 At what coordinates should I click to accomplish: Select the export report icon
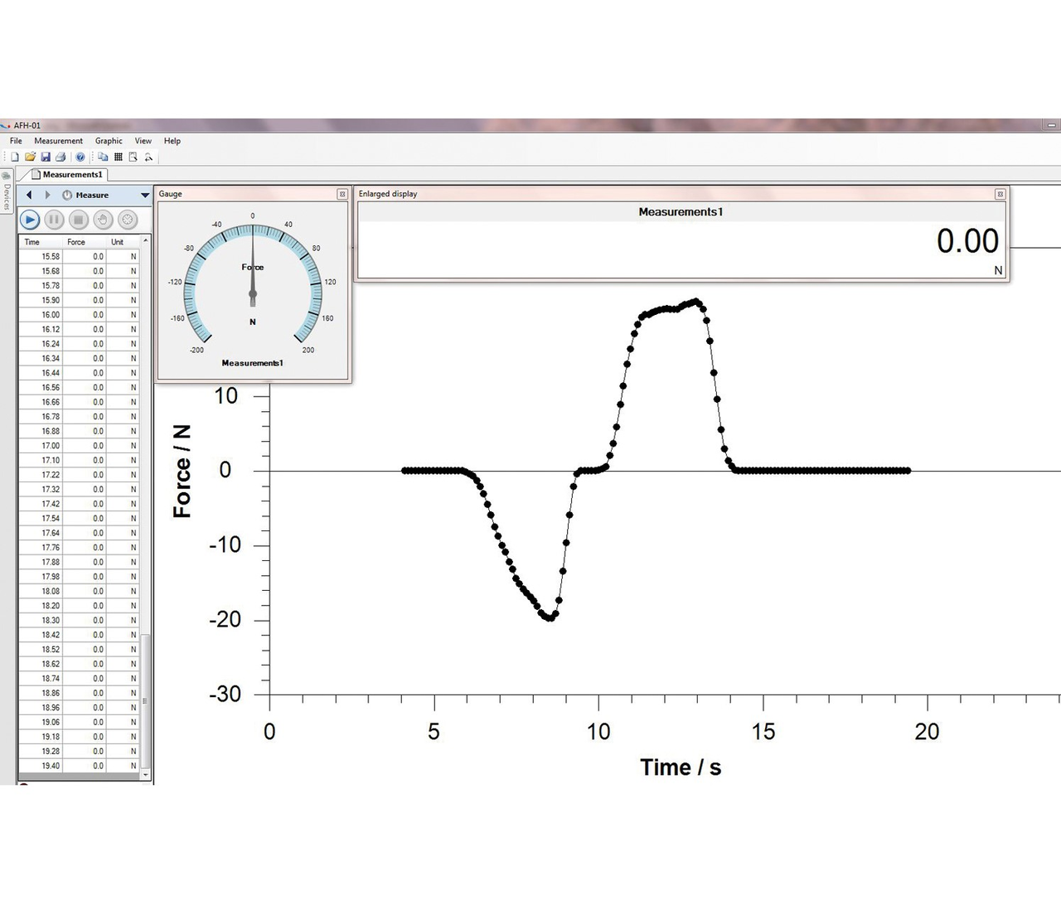tap(133, 156)
